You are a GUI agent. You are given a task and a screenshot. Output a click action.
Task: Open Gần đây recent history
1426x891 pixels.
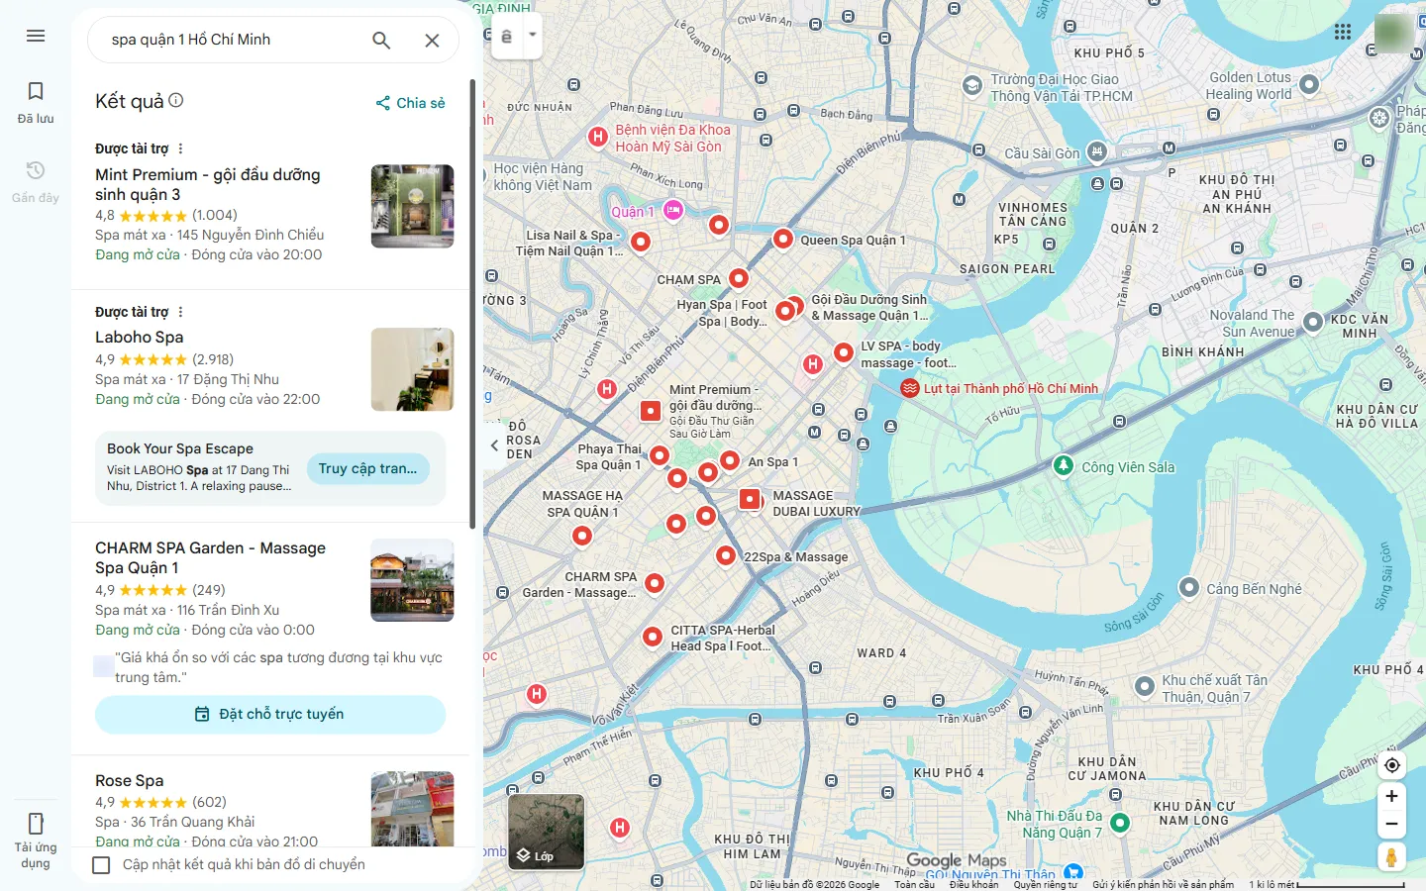(36, 181)
